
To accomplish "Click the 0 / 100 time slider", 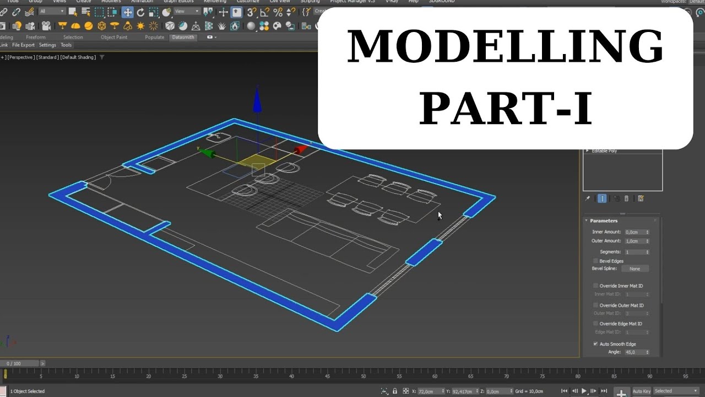I will click(x=20, y=363).
